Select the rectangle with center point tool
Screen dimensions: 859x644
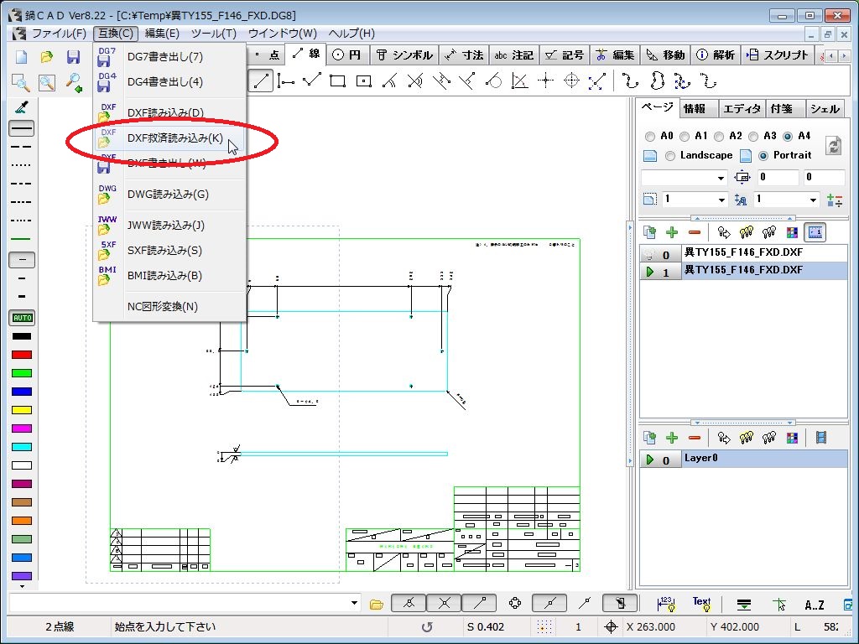[364, 81]
